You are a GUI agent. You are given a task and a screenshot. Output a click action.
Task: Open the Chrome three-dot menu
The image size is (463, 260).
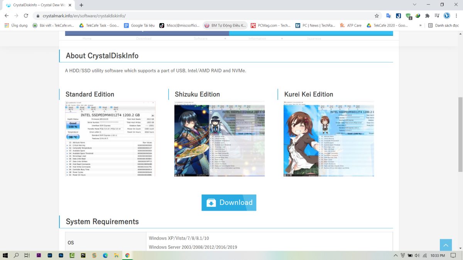click(456, 16)
